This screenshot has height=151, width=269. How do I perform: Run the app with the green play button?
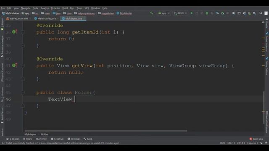192,13
